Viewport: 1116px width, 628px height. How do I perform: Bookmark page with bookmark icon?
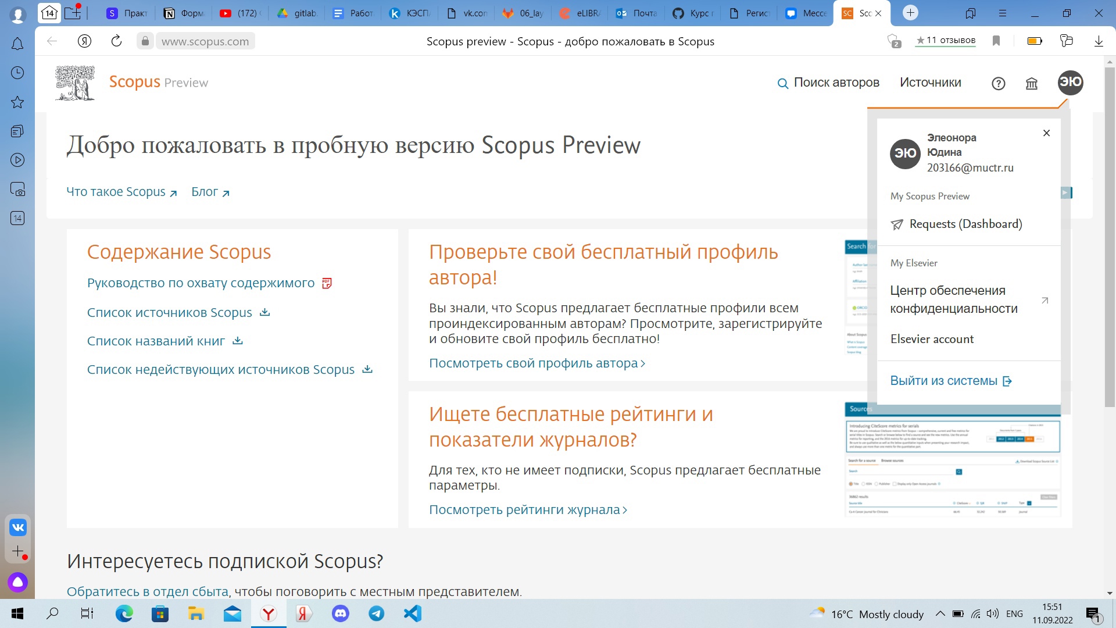tap(996, 41)
